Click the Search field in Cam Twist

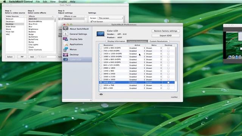point(47,57)
